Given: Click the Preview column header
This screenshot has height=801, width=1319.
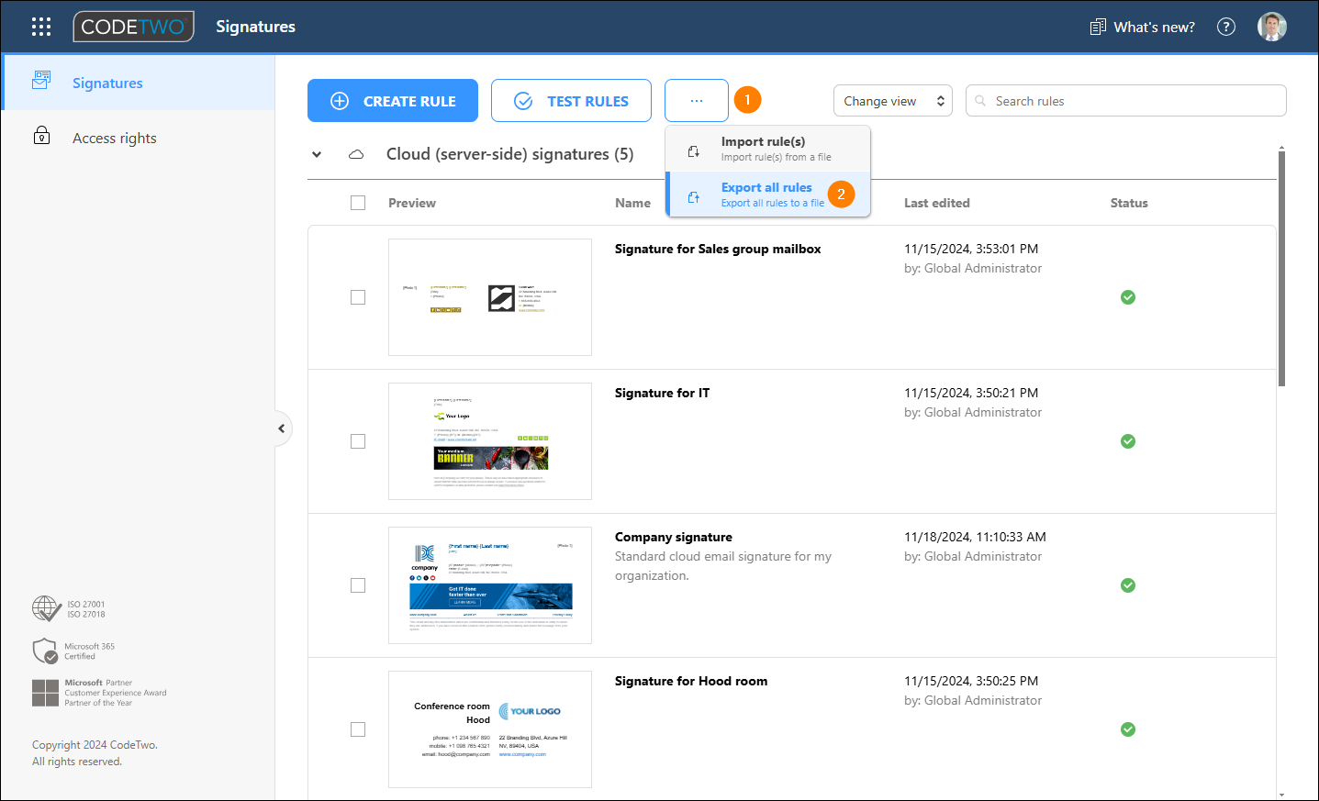Looking at the screenshot, I should click(x=412, y=203).
